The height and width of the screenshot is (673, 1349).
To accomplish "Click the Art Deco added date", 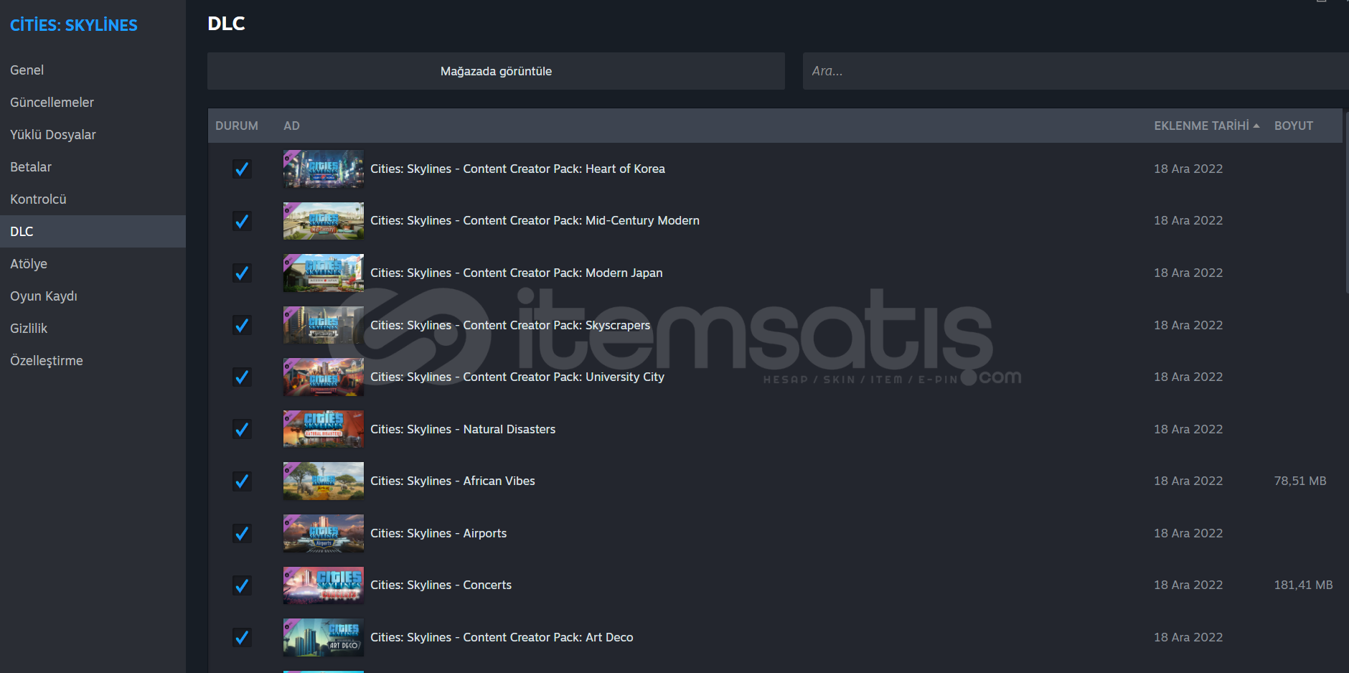I will [1188, 637].
